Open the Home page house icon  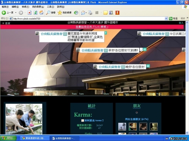[x=41, y=13]
